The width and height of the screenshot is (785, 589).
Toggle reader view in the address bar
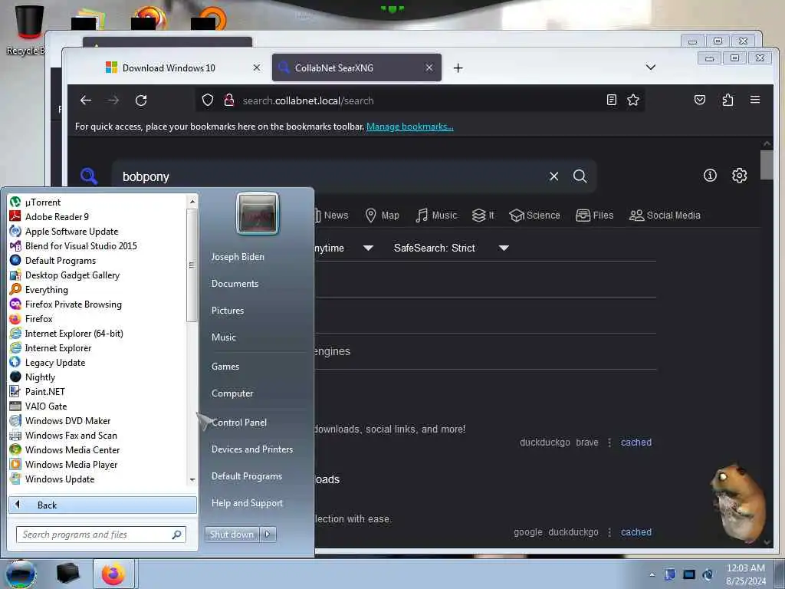point(611,100)
